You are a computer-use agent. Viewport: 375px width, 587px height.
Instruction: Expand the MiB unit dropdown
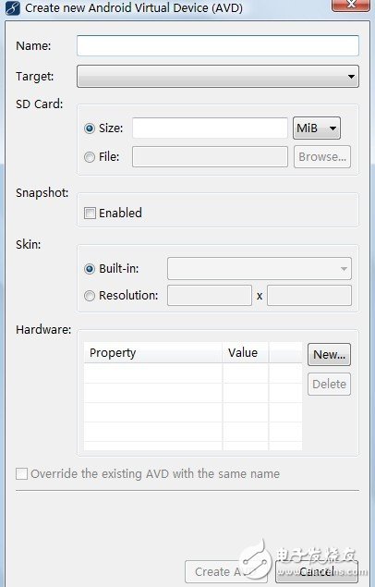click(316, 128)
